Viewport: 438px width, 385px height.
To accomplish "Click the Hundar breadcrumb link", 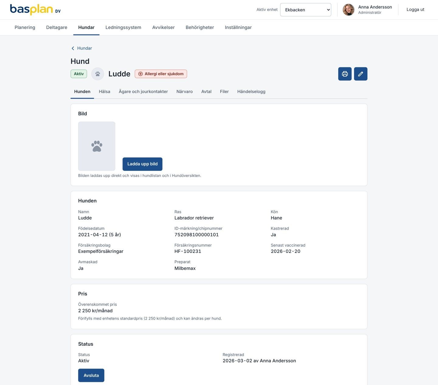I will coord(85,48).
